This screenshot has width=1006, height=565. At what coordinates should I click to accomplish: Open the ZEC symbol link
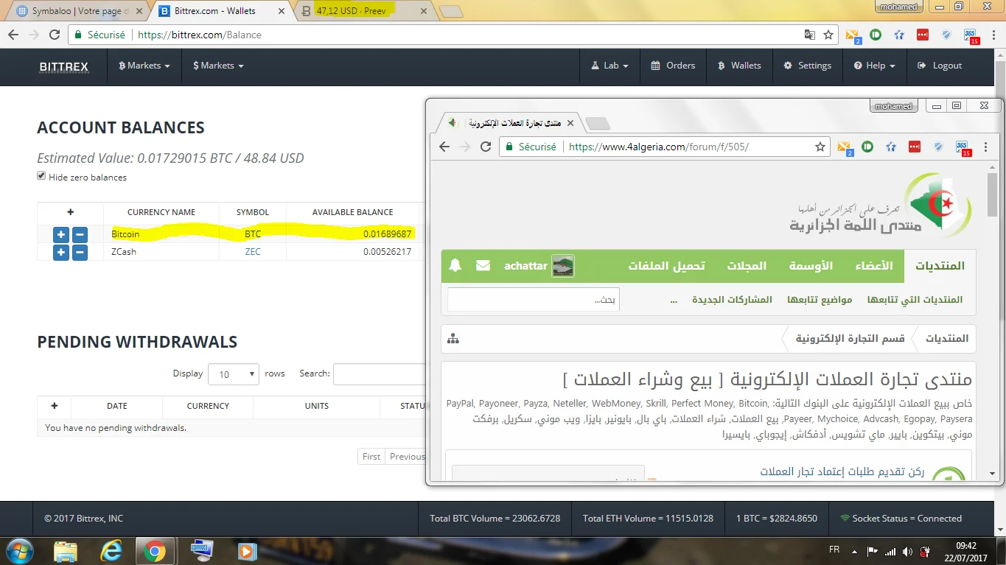pos(253,252)
